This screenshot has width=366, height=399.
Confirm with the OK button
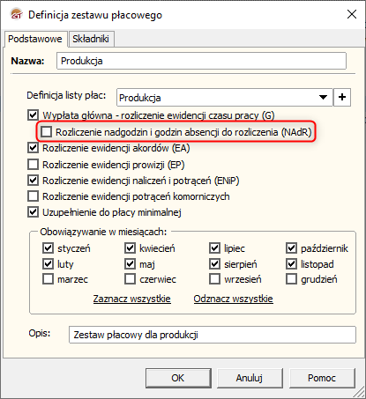[178, 378]
